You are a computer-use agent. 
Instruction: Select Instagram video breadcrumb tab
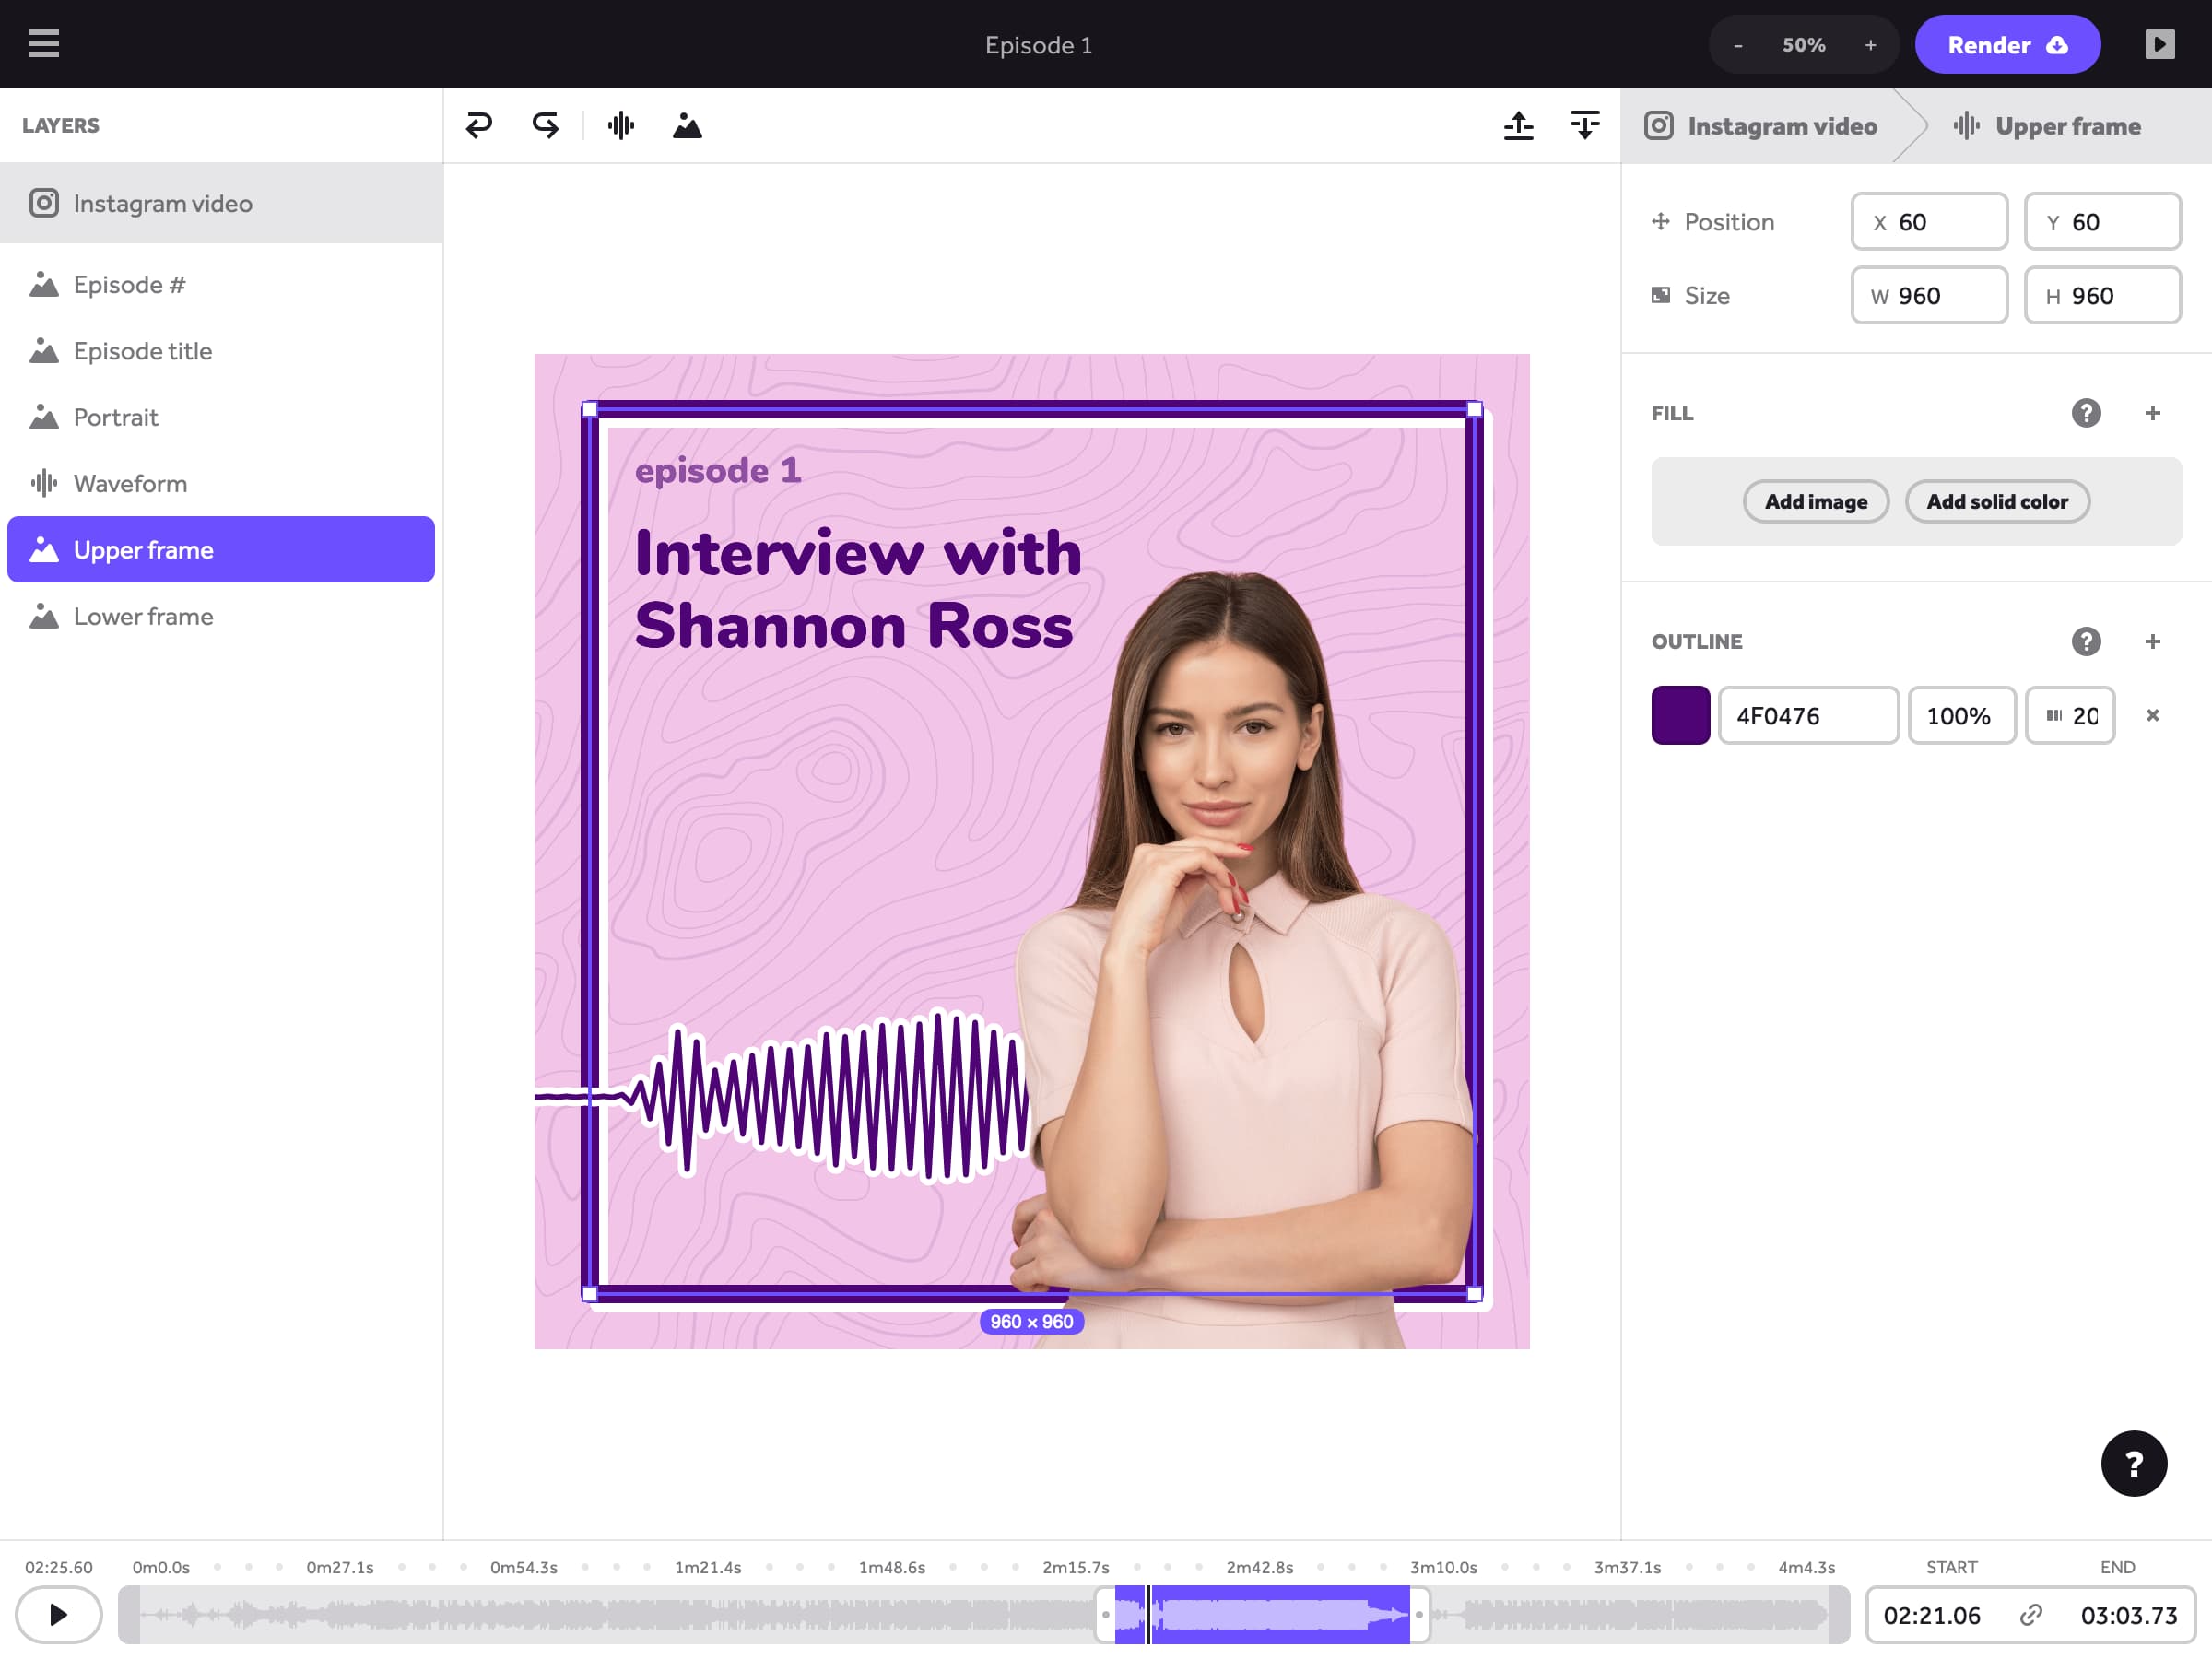(x=1761, y=126)
